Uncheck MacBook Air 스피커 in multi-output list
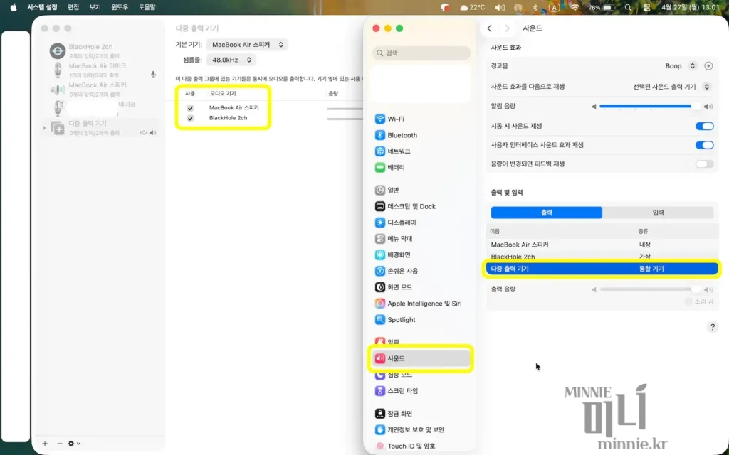The image size is (729, 455). point(190,108)
